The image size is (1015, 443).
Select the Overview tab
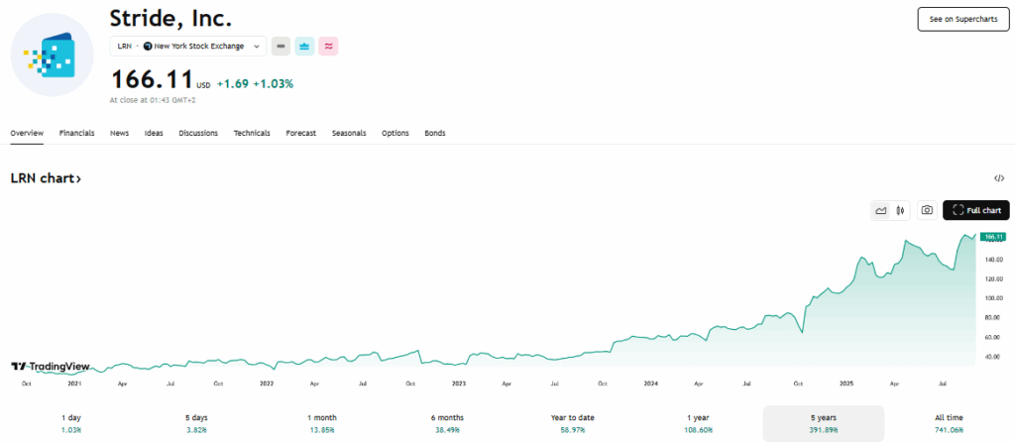coord(27,133)
